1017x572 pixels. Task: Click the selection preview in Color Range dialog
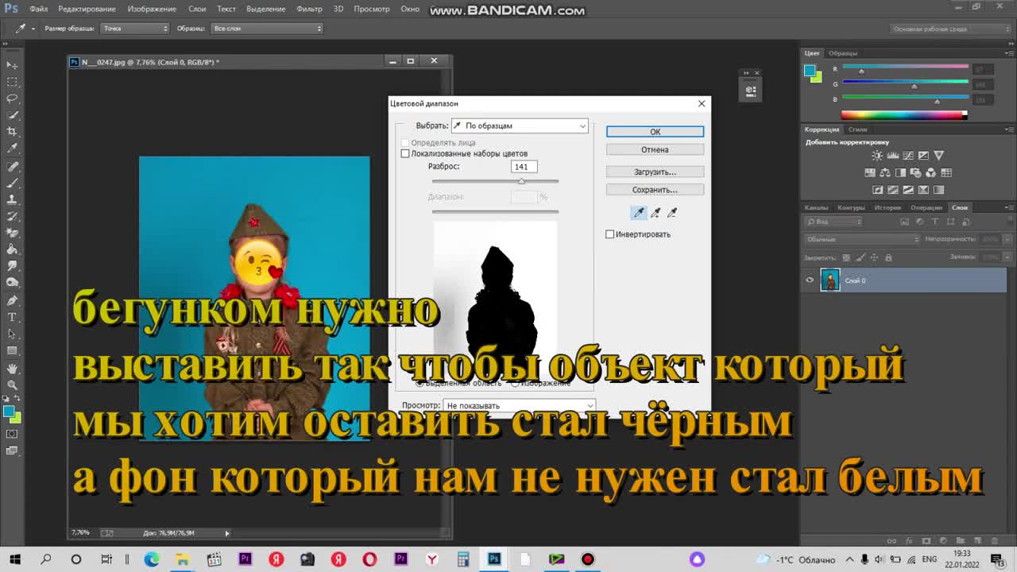[x=495, y=300]
